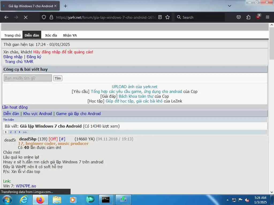The height and width of the screenshot is (205, 274).
Task: Open the taskbar clock 5:24 AM
Action: [x=260, y=200]
